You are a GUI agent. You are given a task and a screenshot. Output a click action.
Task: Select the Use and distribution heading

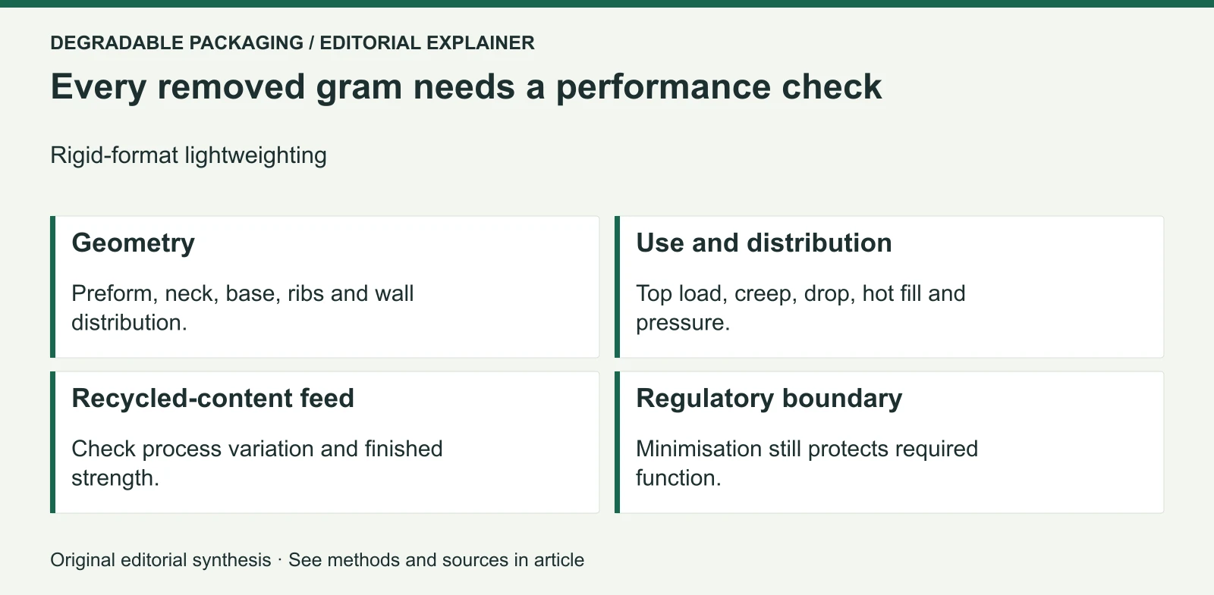[764, 243]
